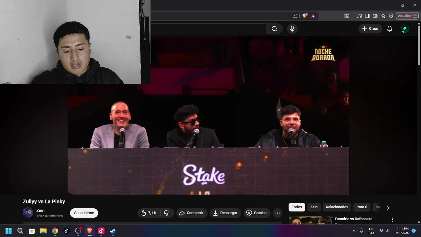Open File Explorer from taskbar
The height and width of the screenshot is (237, 421).
point(43,231)
